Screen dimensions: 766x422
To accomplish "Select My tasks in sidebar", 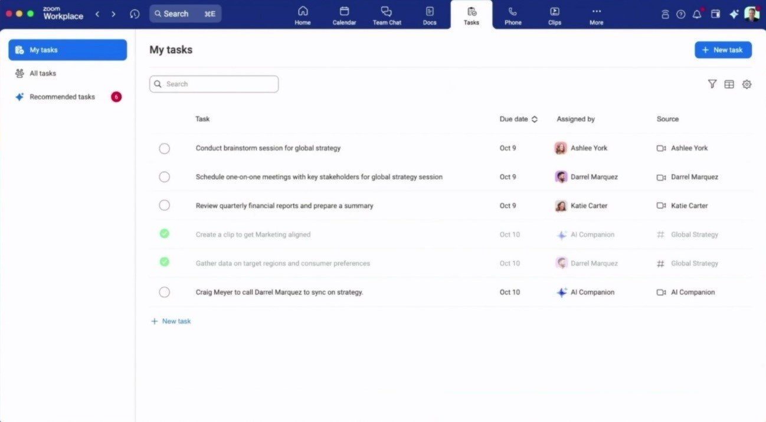I will pos(67,50).
